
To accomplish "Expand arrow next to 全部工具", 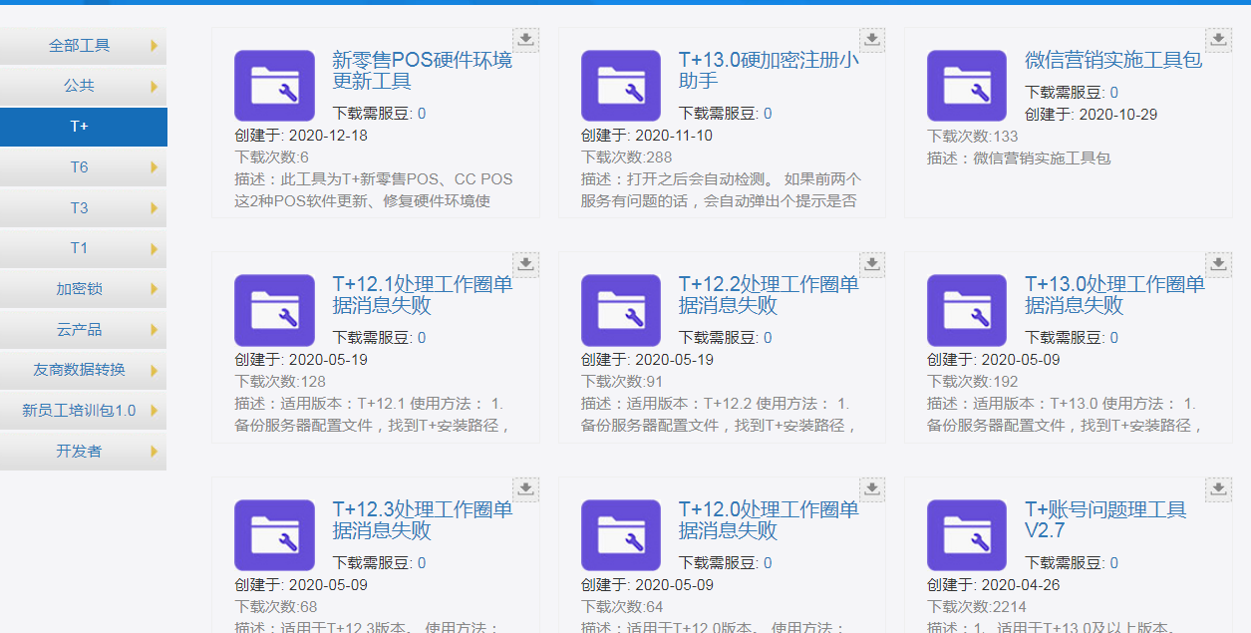I will pos(155,46).
